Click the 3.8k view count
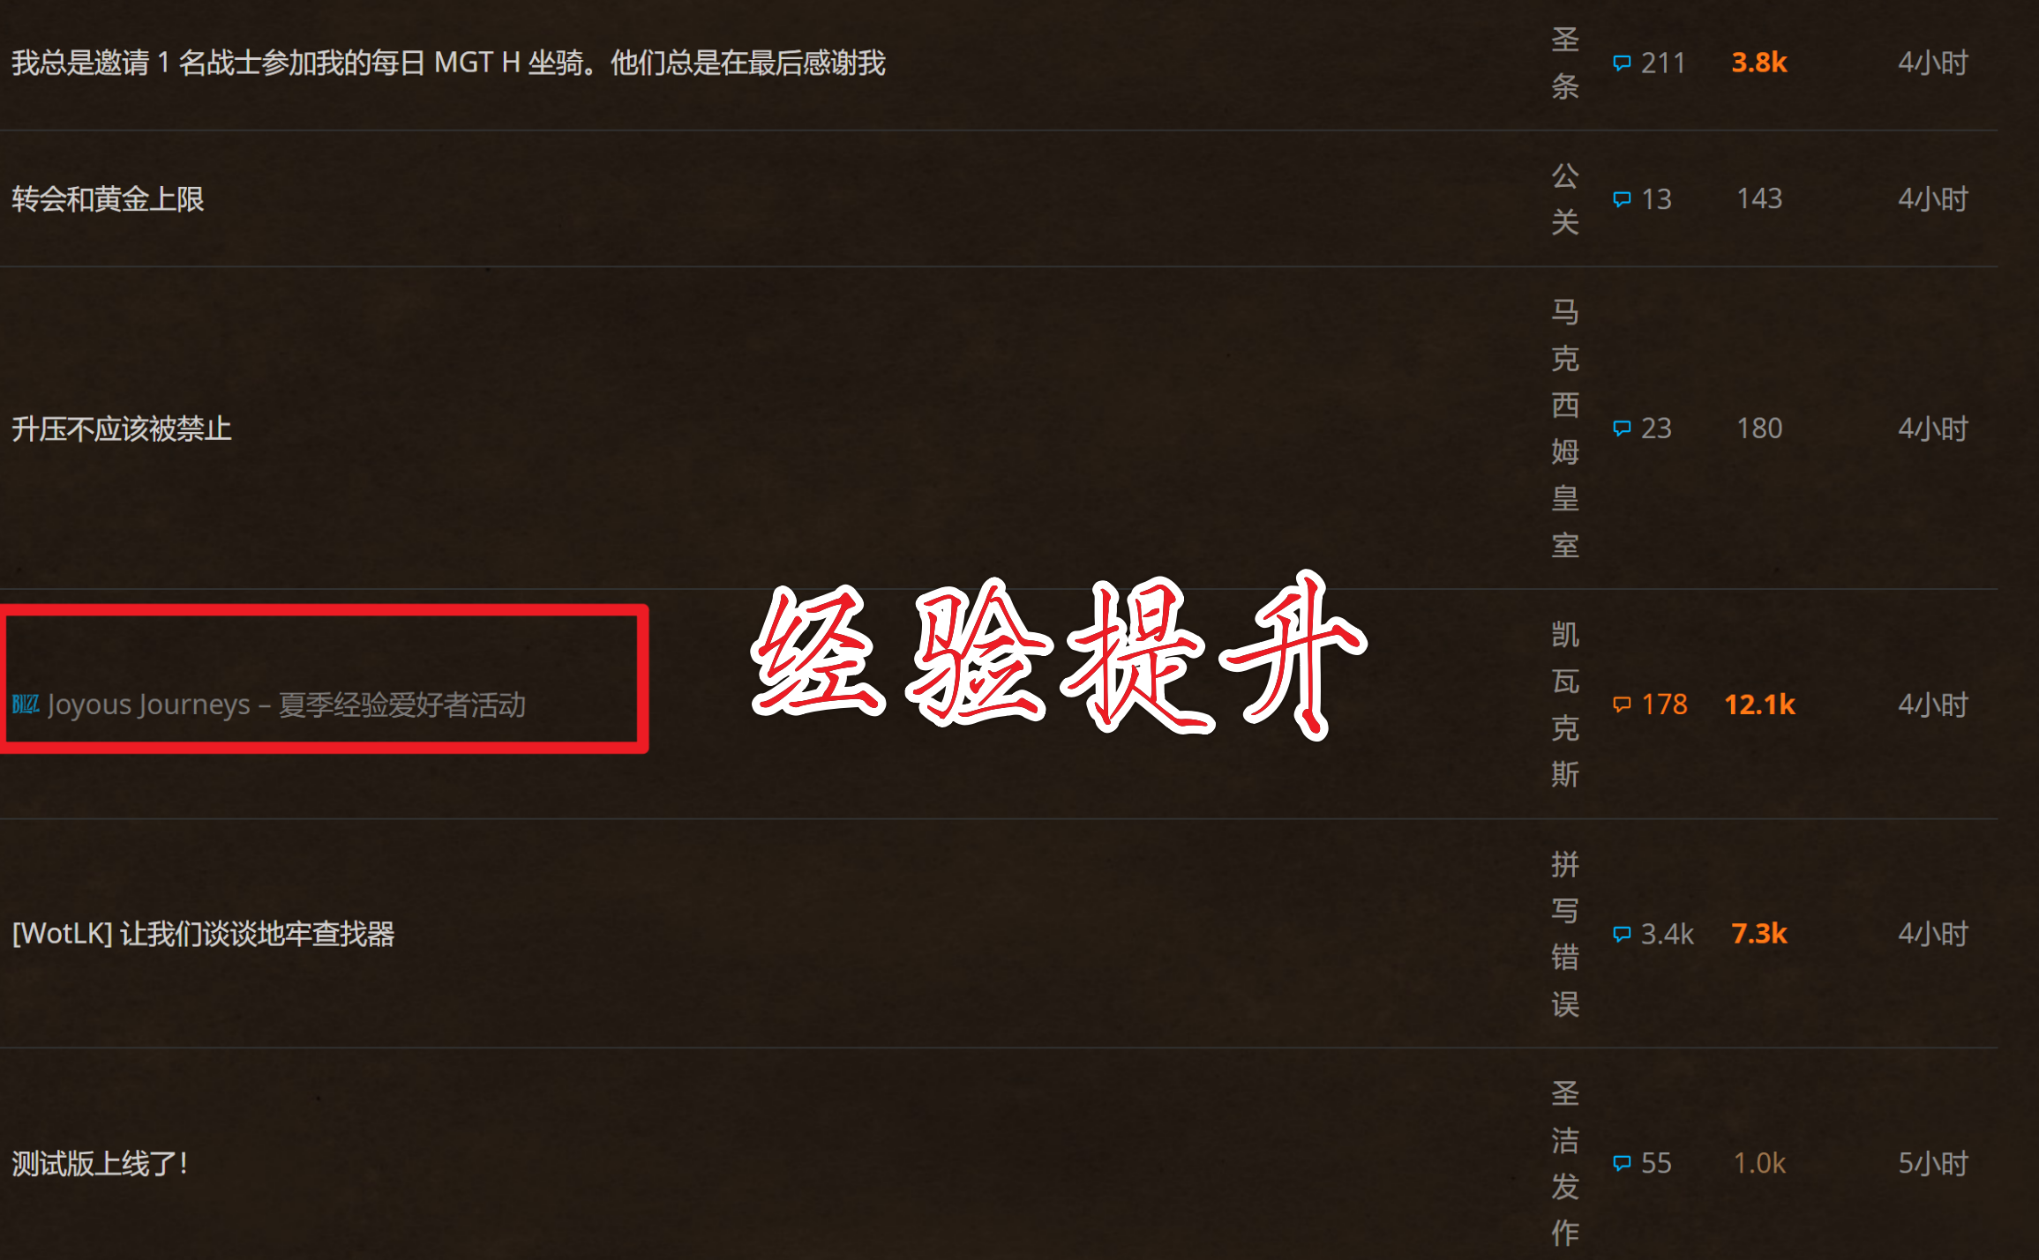The height and width of the screenshot is (1260, 2039). click(x=1759, y=63)
